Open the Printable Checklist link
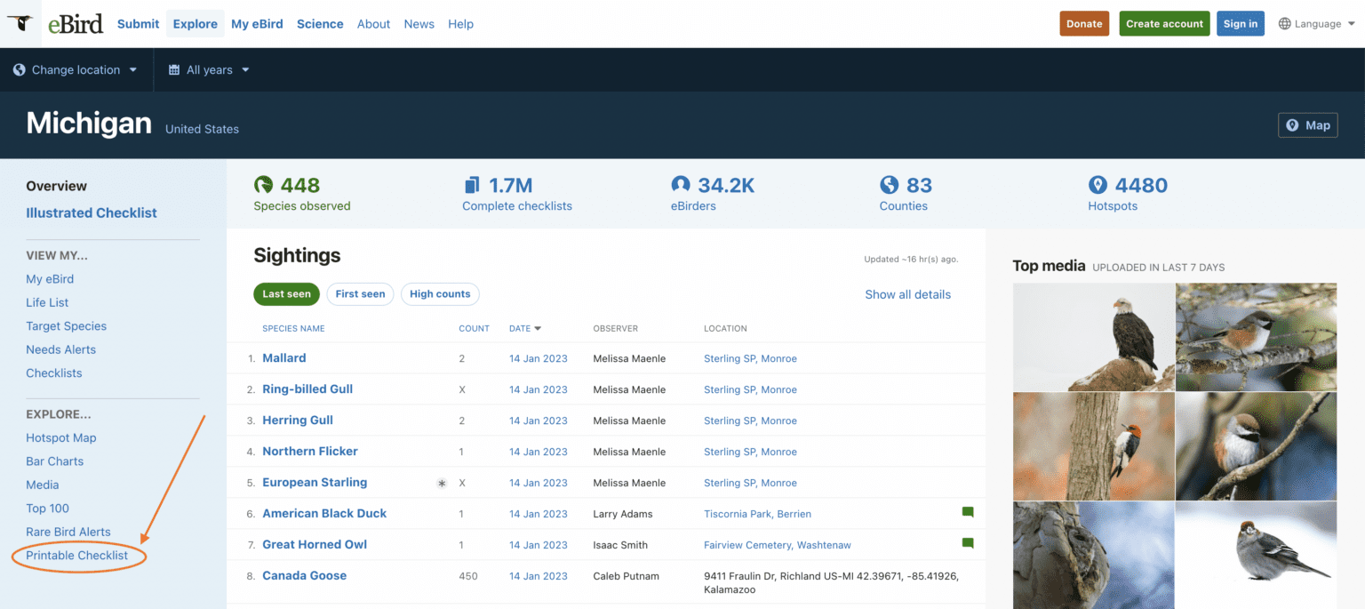Screen dimensions: 1365x609 tap(77, 556)
